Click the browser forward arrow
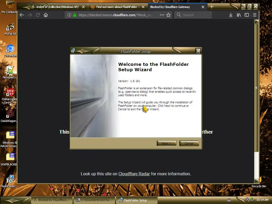 click(30, 15)
